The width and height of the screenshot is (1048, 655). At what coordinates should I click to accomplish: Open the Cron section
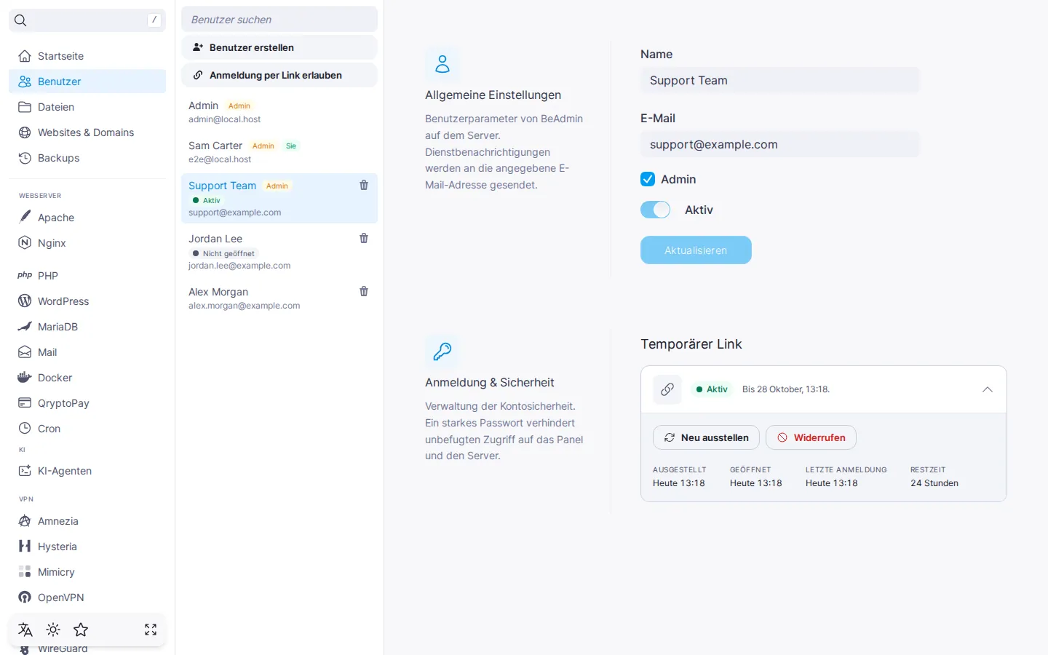click(87, 429)
